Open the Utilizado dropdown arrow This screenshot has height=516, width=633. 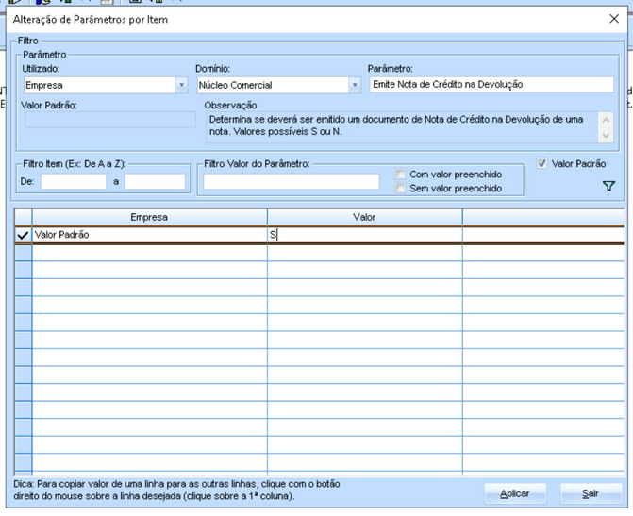coord(182,85)
